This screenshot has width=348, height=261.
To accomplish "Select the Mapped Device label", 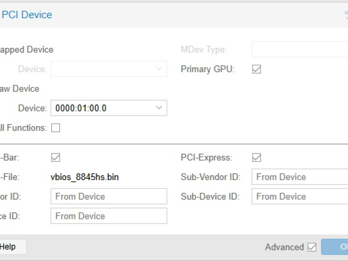I will 27,50.
